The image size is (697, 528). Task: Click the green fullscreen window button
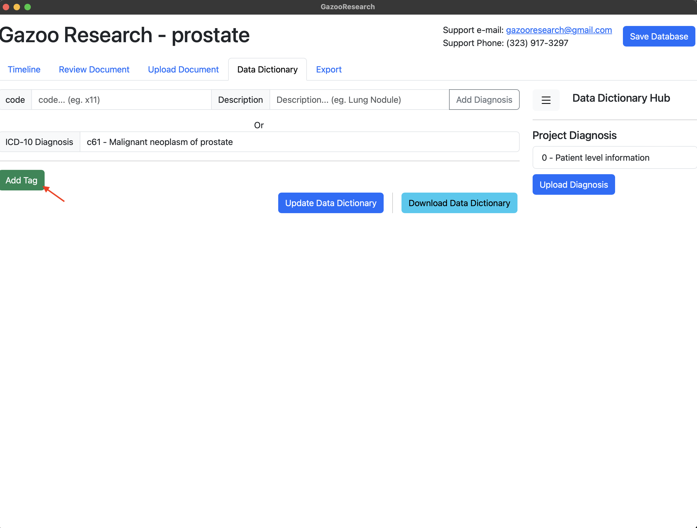click(28, 7)
